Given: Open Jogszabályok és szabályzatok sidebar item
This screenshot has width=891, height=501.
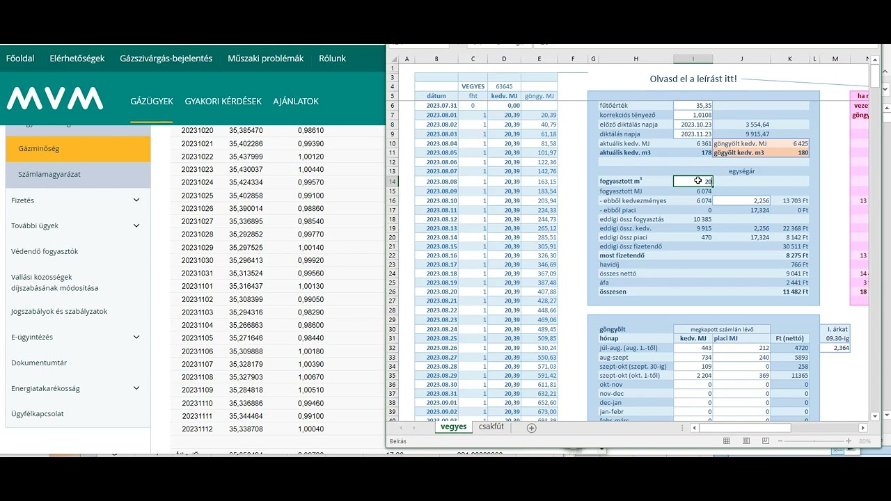Looking at the screenshot, I should coord(59,311).
